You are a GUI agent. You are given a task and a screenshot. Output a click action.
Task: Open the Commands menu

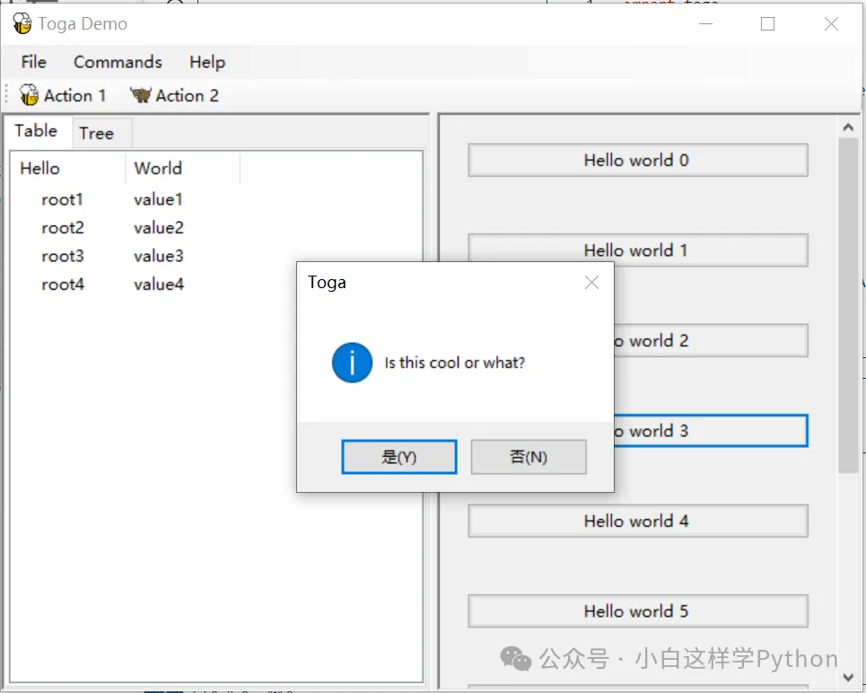[118, 62]
